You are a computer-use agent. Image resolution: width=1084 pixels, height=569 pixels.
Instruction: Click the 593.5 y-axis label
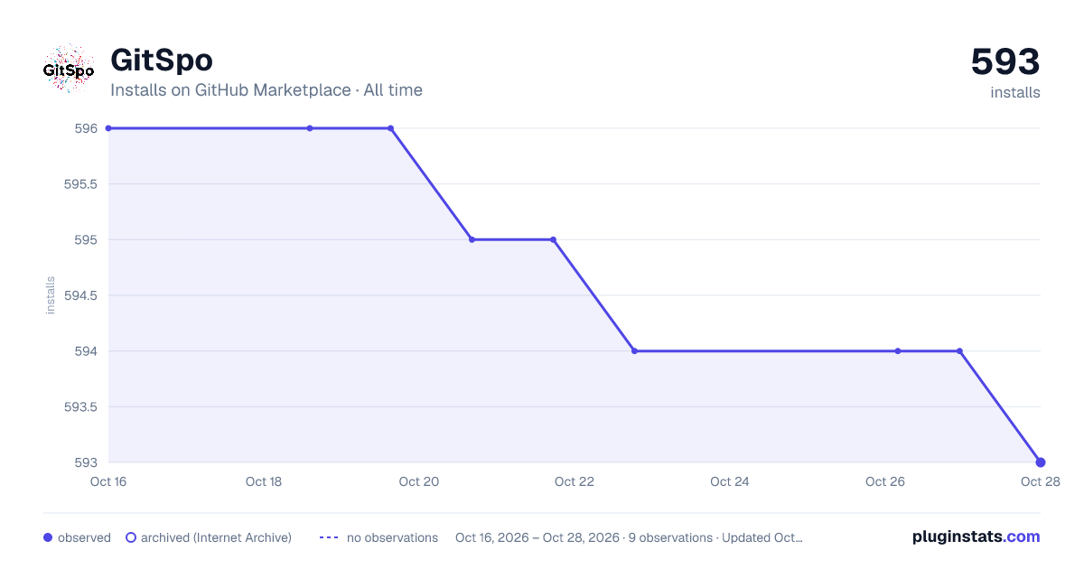(79, 406)
